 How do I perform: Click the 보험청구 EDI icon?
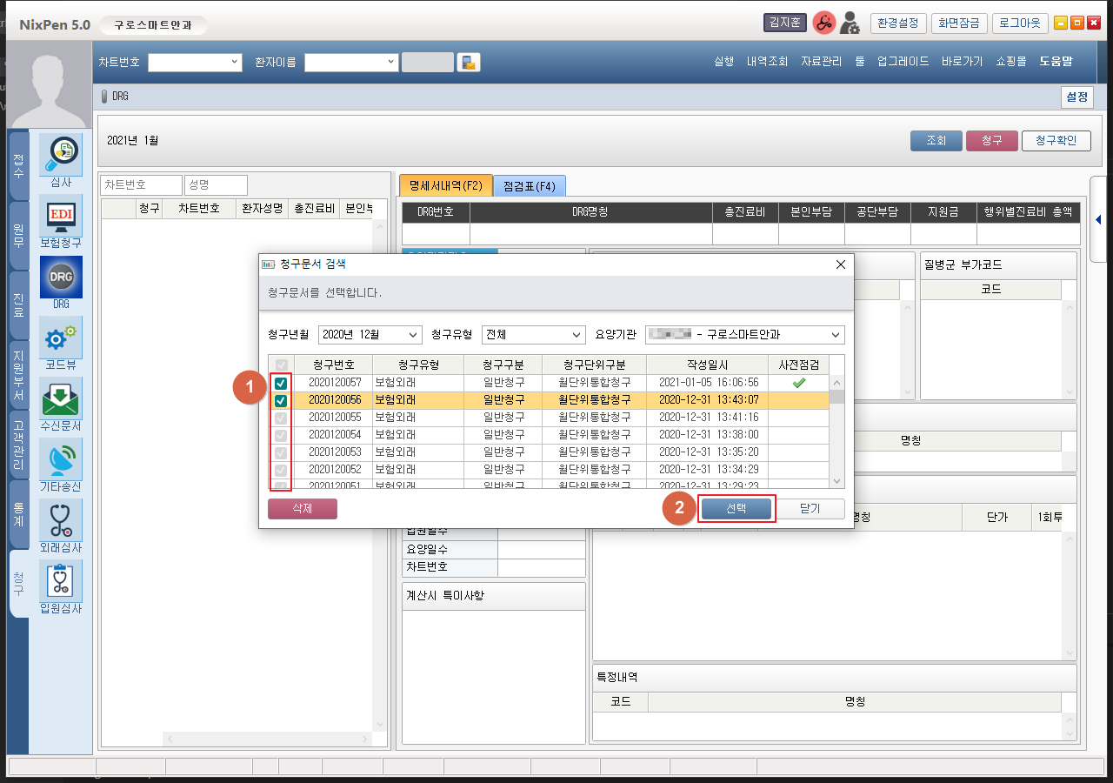61,217
